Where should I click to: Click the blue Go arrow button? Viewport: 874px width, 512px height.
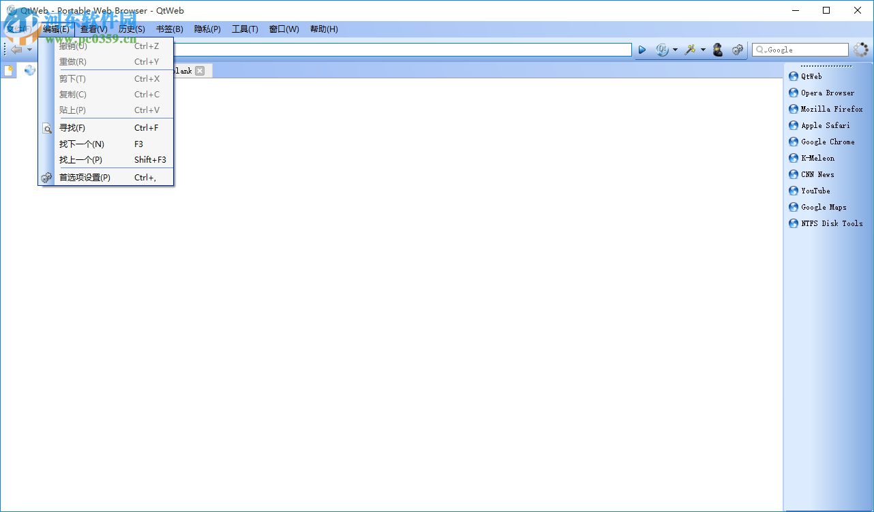pyautogui.click(x=642, y=50)
